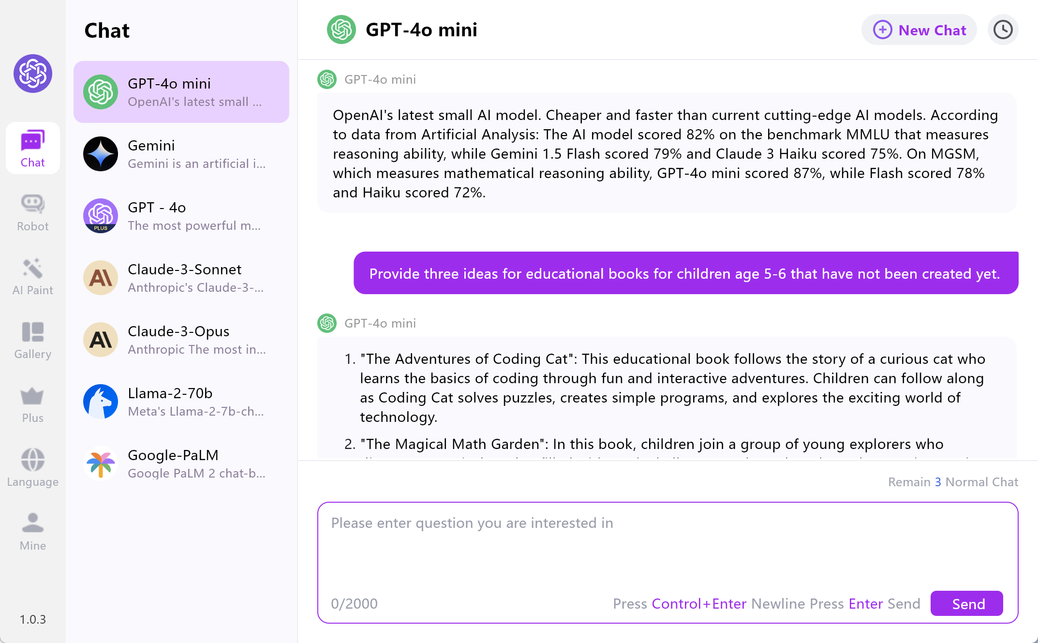Open the chat history clock icon
Image resolution: width=1038 pixels, height=643 pixels.
click(x=1003, y=30)
